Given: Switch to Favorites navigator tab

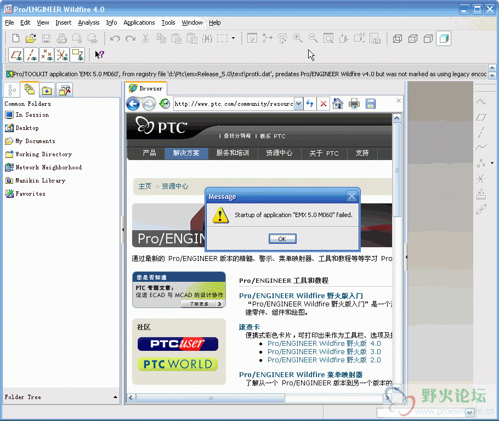Looking at the screenshot, I should (47, 90).
